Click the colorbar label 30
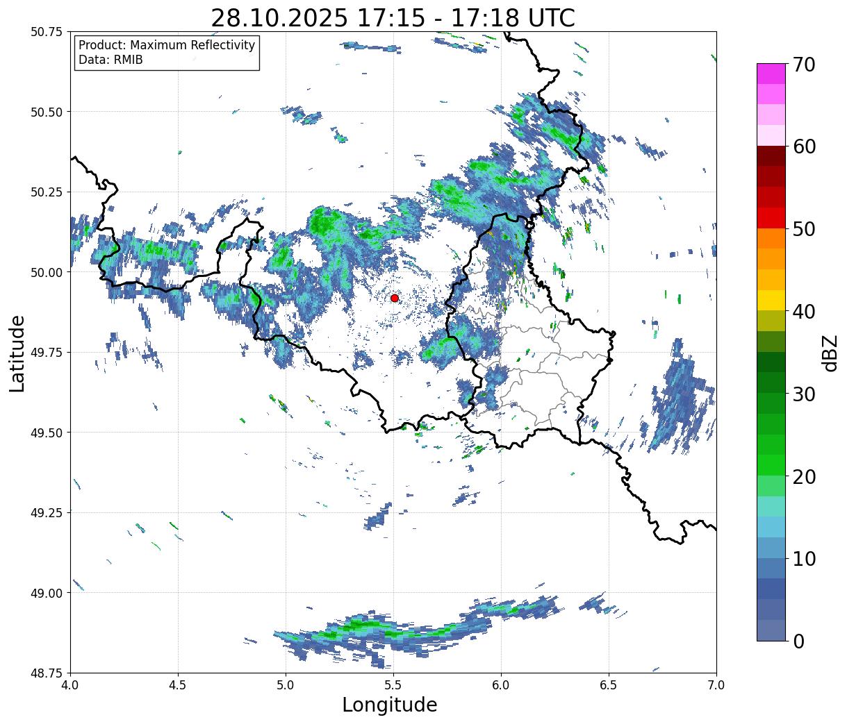This screenshot has height=722, width=847. (x=803, y=394)
